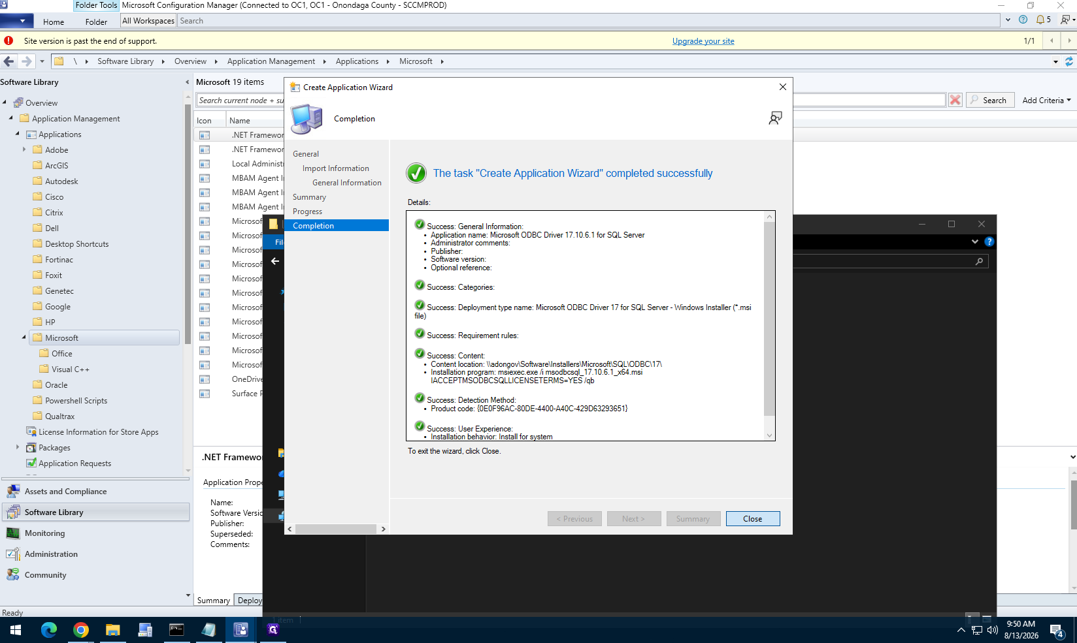Open Windows Start menu
This screenshot has width=1077, height=643.
tap(16, 630)
